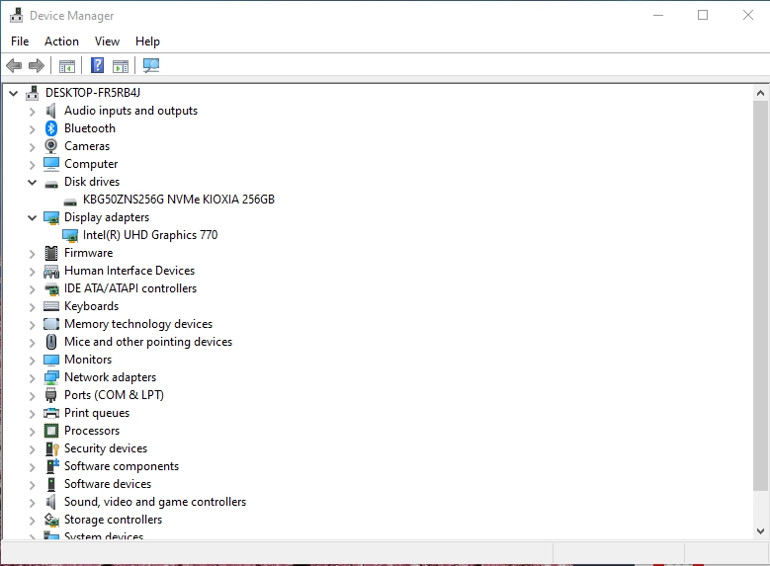This screenshot has width=770, height=566.
Task: Select the Print queues label
Action: click(x=97, y=413)
